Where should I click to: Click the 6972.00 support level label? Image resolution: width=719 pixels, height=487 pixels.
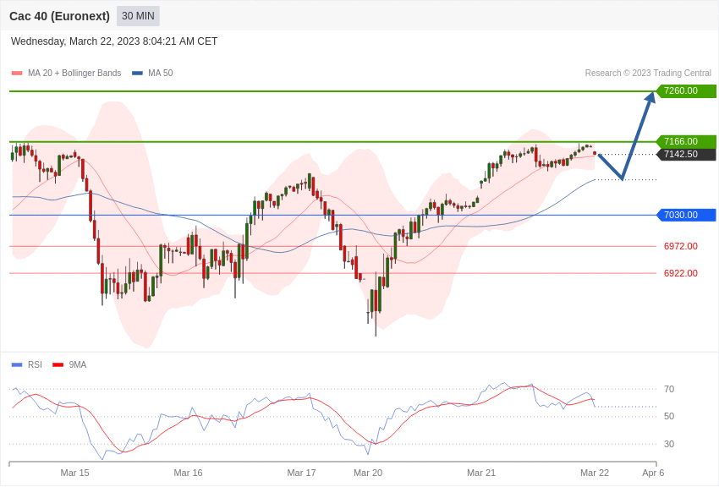pos(680,246)
